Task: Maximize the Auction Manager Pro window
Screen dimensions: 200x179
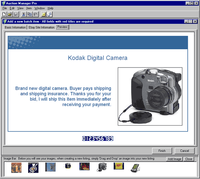Action: (x=192, y=3)
